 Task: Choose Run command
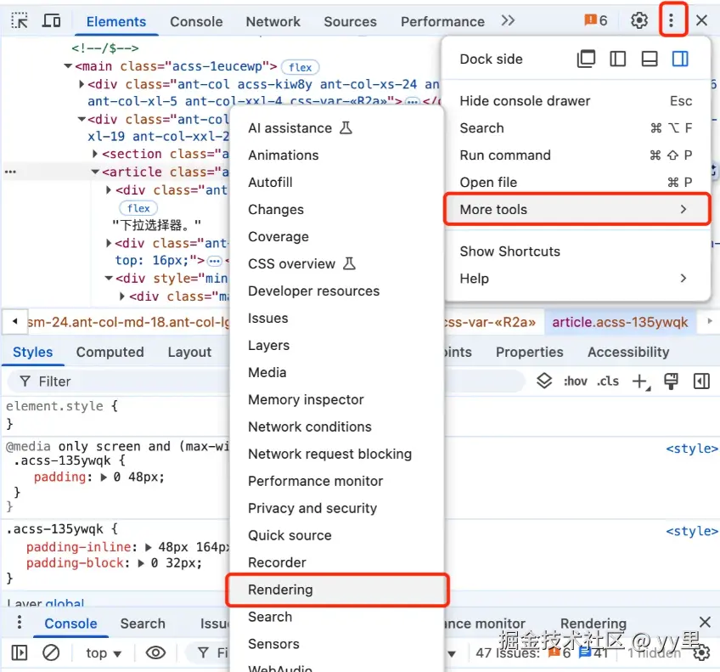pos(577,155)
